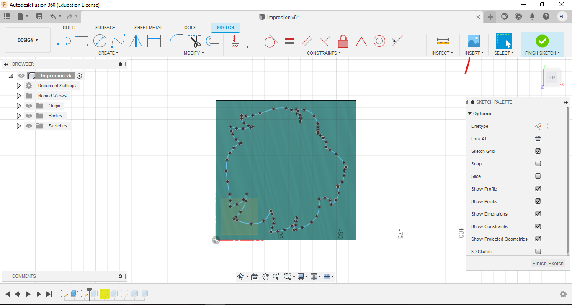Viewport: 572px width, 305px height.
Task: Select the Center Diameter Circle tool
Action: (x=100, y=41)
